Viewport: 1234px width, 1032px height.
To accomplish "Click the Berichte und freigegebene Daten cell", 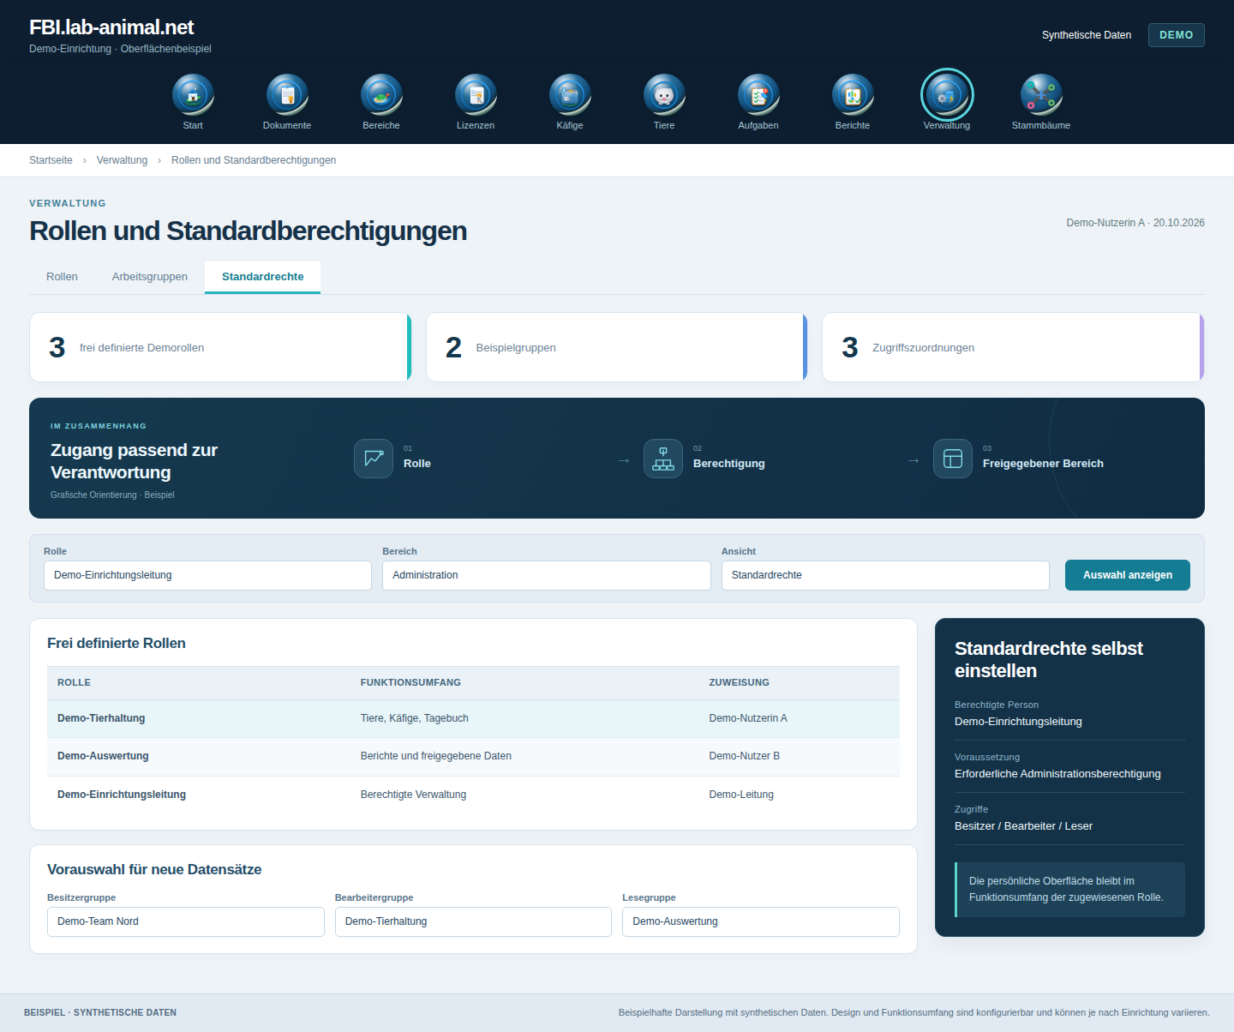I will [436, 756].
